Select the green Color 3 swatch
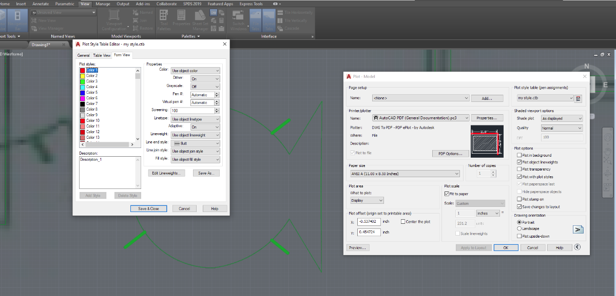 click(82, 81)
